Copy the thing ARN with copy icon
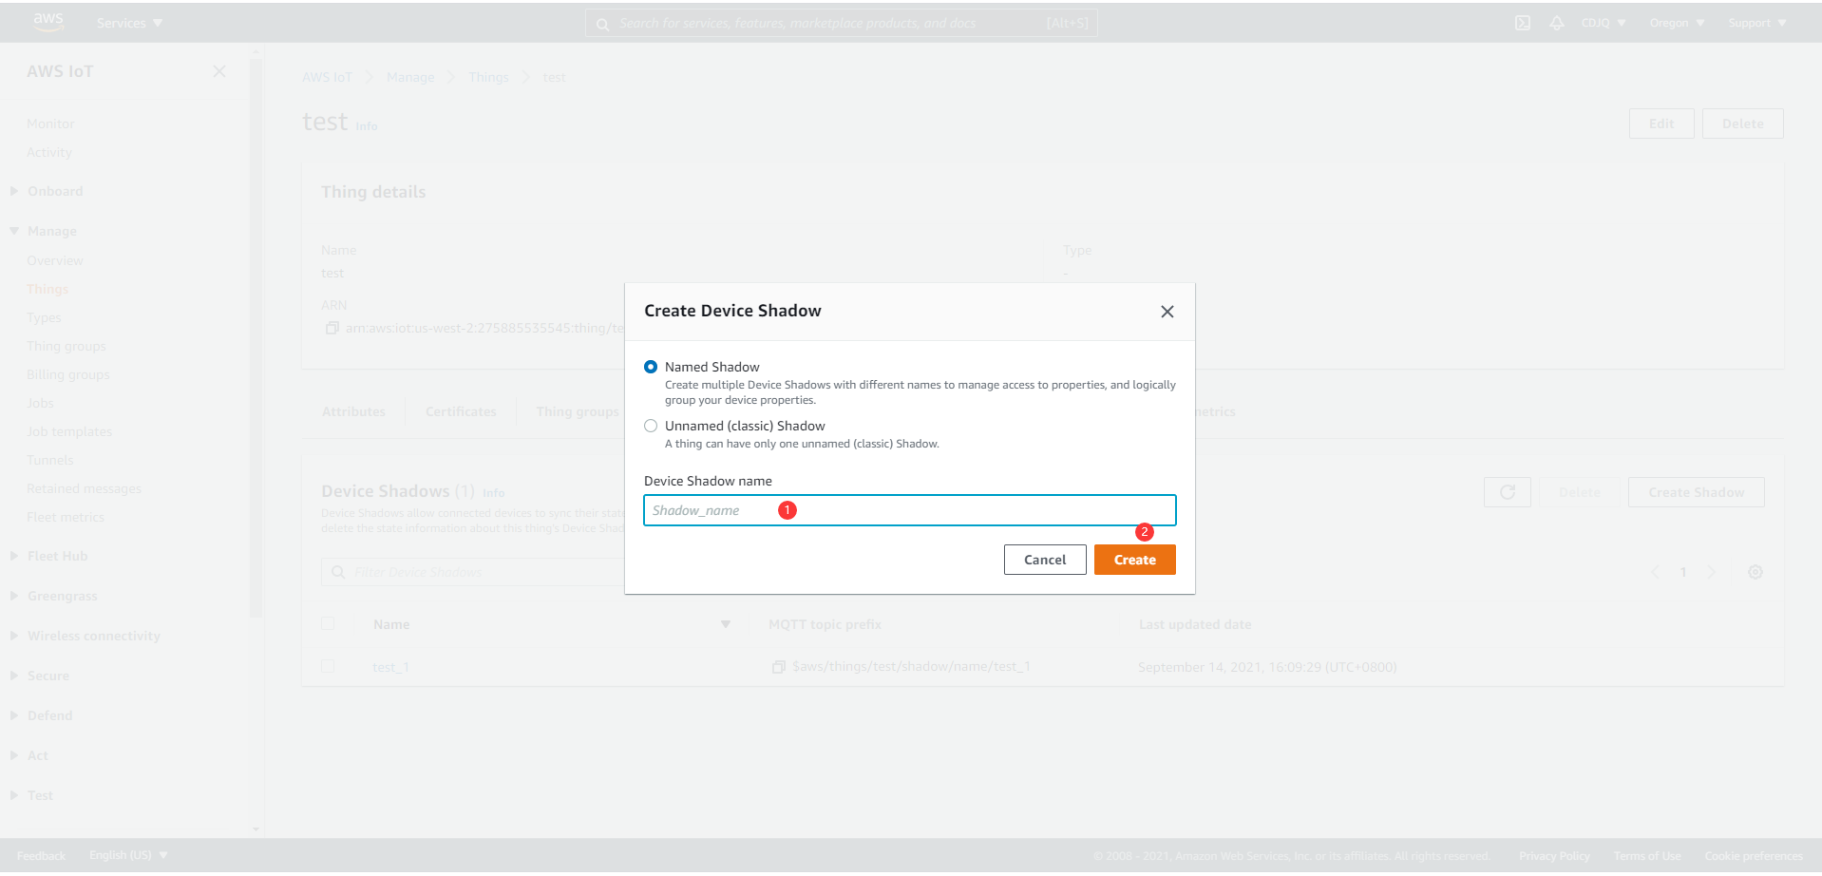The height and width of the screenshot is (876, 1822). coord(332,328)
